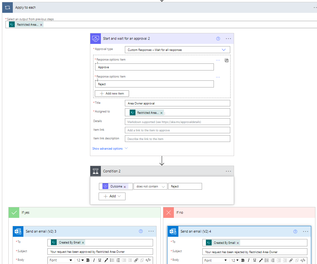The width and height of the screenshot is (317, 264).
Task: Open more options for Condition 2
Action: click(x=228, y=171)
